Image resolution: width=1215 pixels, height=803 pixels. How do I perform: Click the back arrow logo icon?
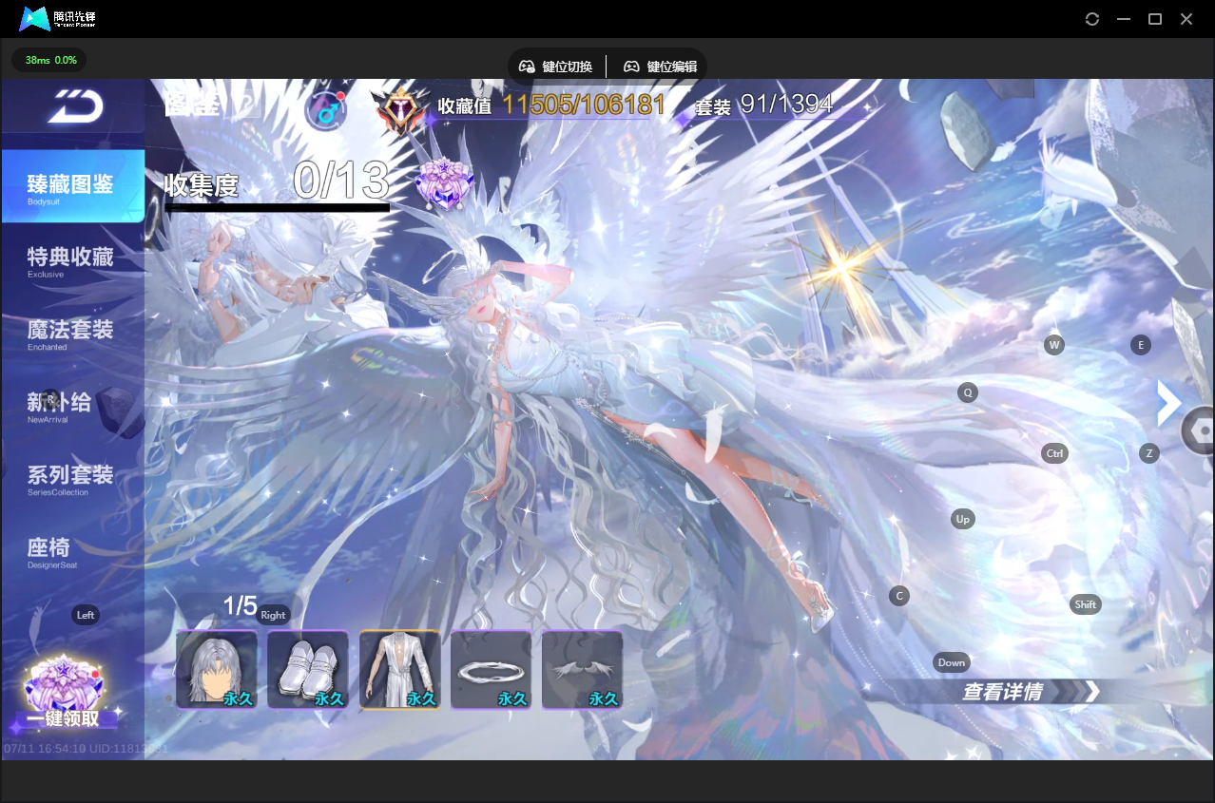(75, 107)
